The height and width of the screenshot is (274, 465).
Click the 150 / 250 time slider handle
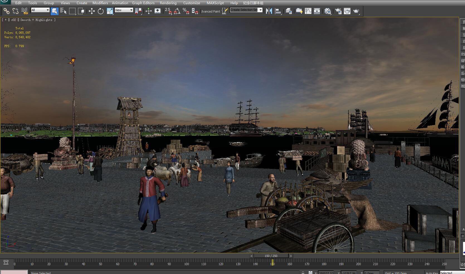click(x=271, y=256)
